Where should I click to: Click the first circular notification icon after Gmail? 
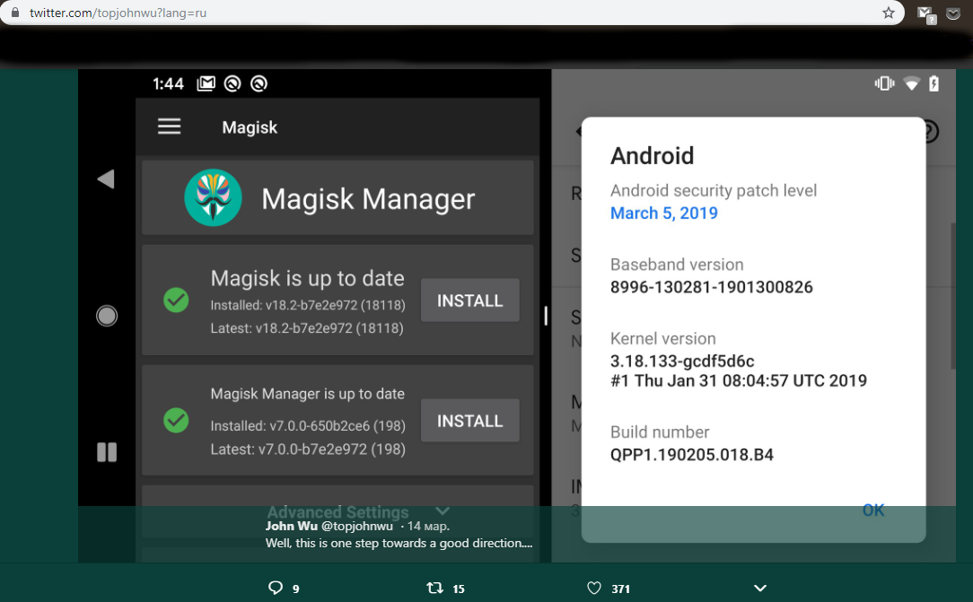[x=232, y=83]
